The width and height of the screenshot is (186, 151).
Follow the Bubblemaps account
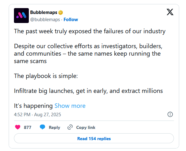coord(71,20)
